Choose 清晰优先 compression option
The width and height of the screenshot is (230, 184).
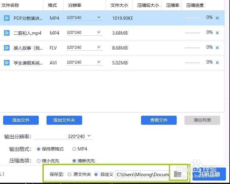pos(84,161)
